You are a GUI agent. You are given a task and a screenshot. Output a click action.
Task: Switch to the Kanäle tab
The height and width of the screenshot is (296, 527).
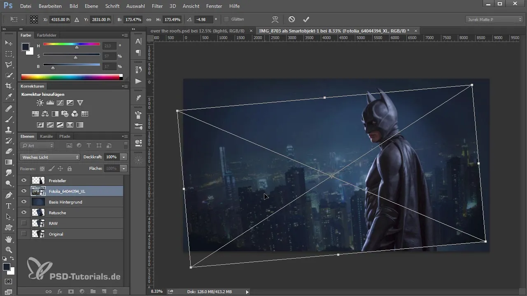pos(47,136)
